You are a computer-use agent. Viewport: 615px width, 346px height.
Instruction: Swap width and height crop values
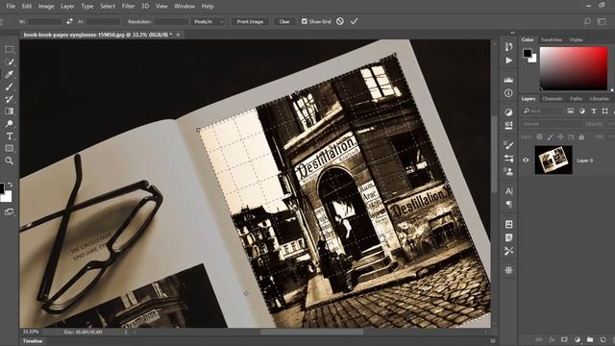[69, 21]
